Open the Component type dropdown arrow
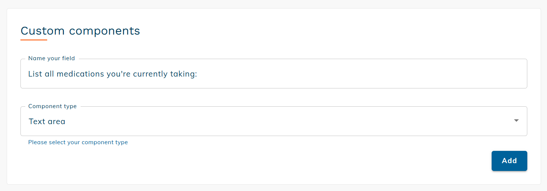 tap(516, 121)
